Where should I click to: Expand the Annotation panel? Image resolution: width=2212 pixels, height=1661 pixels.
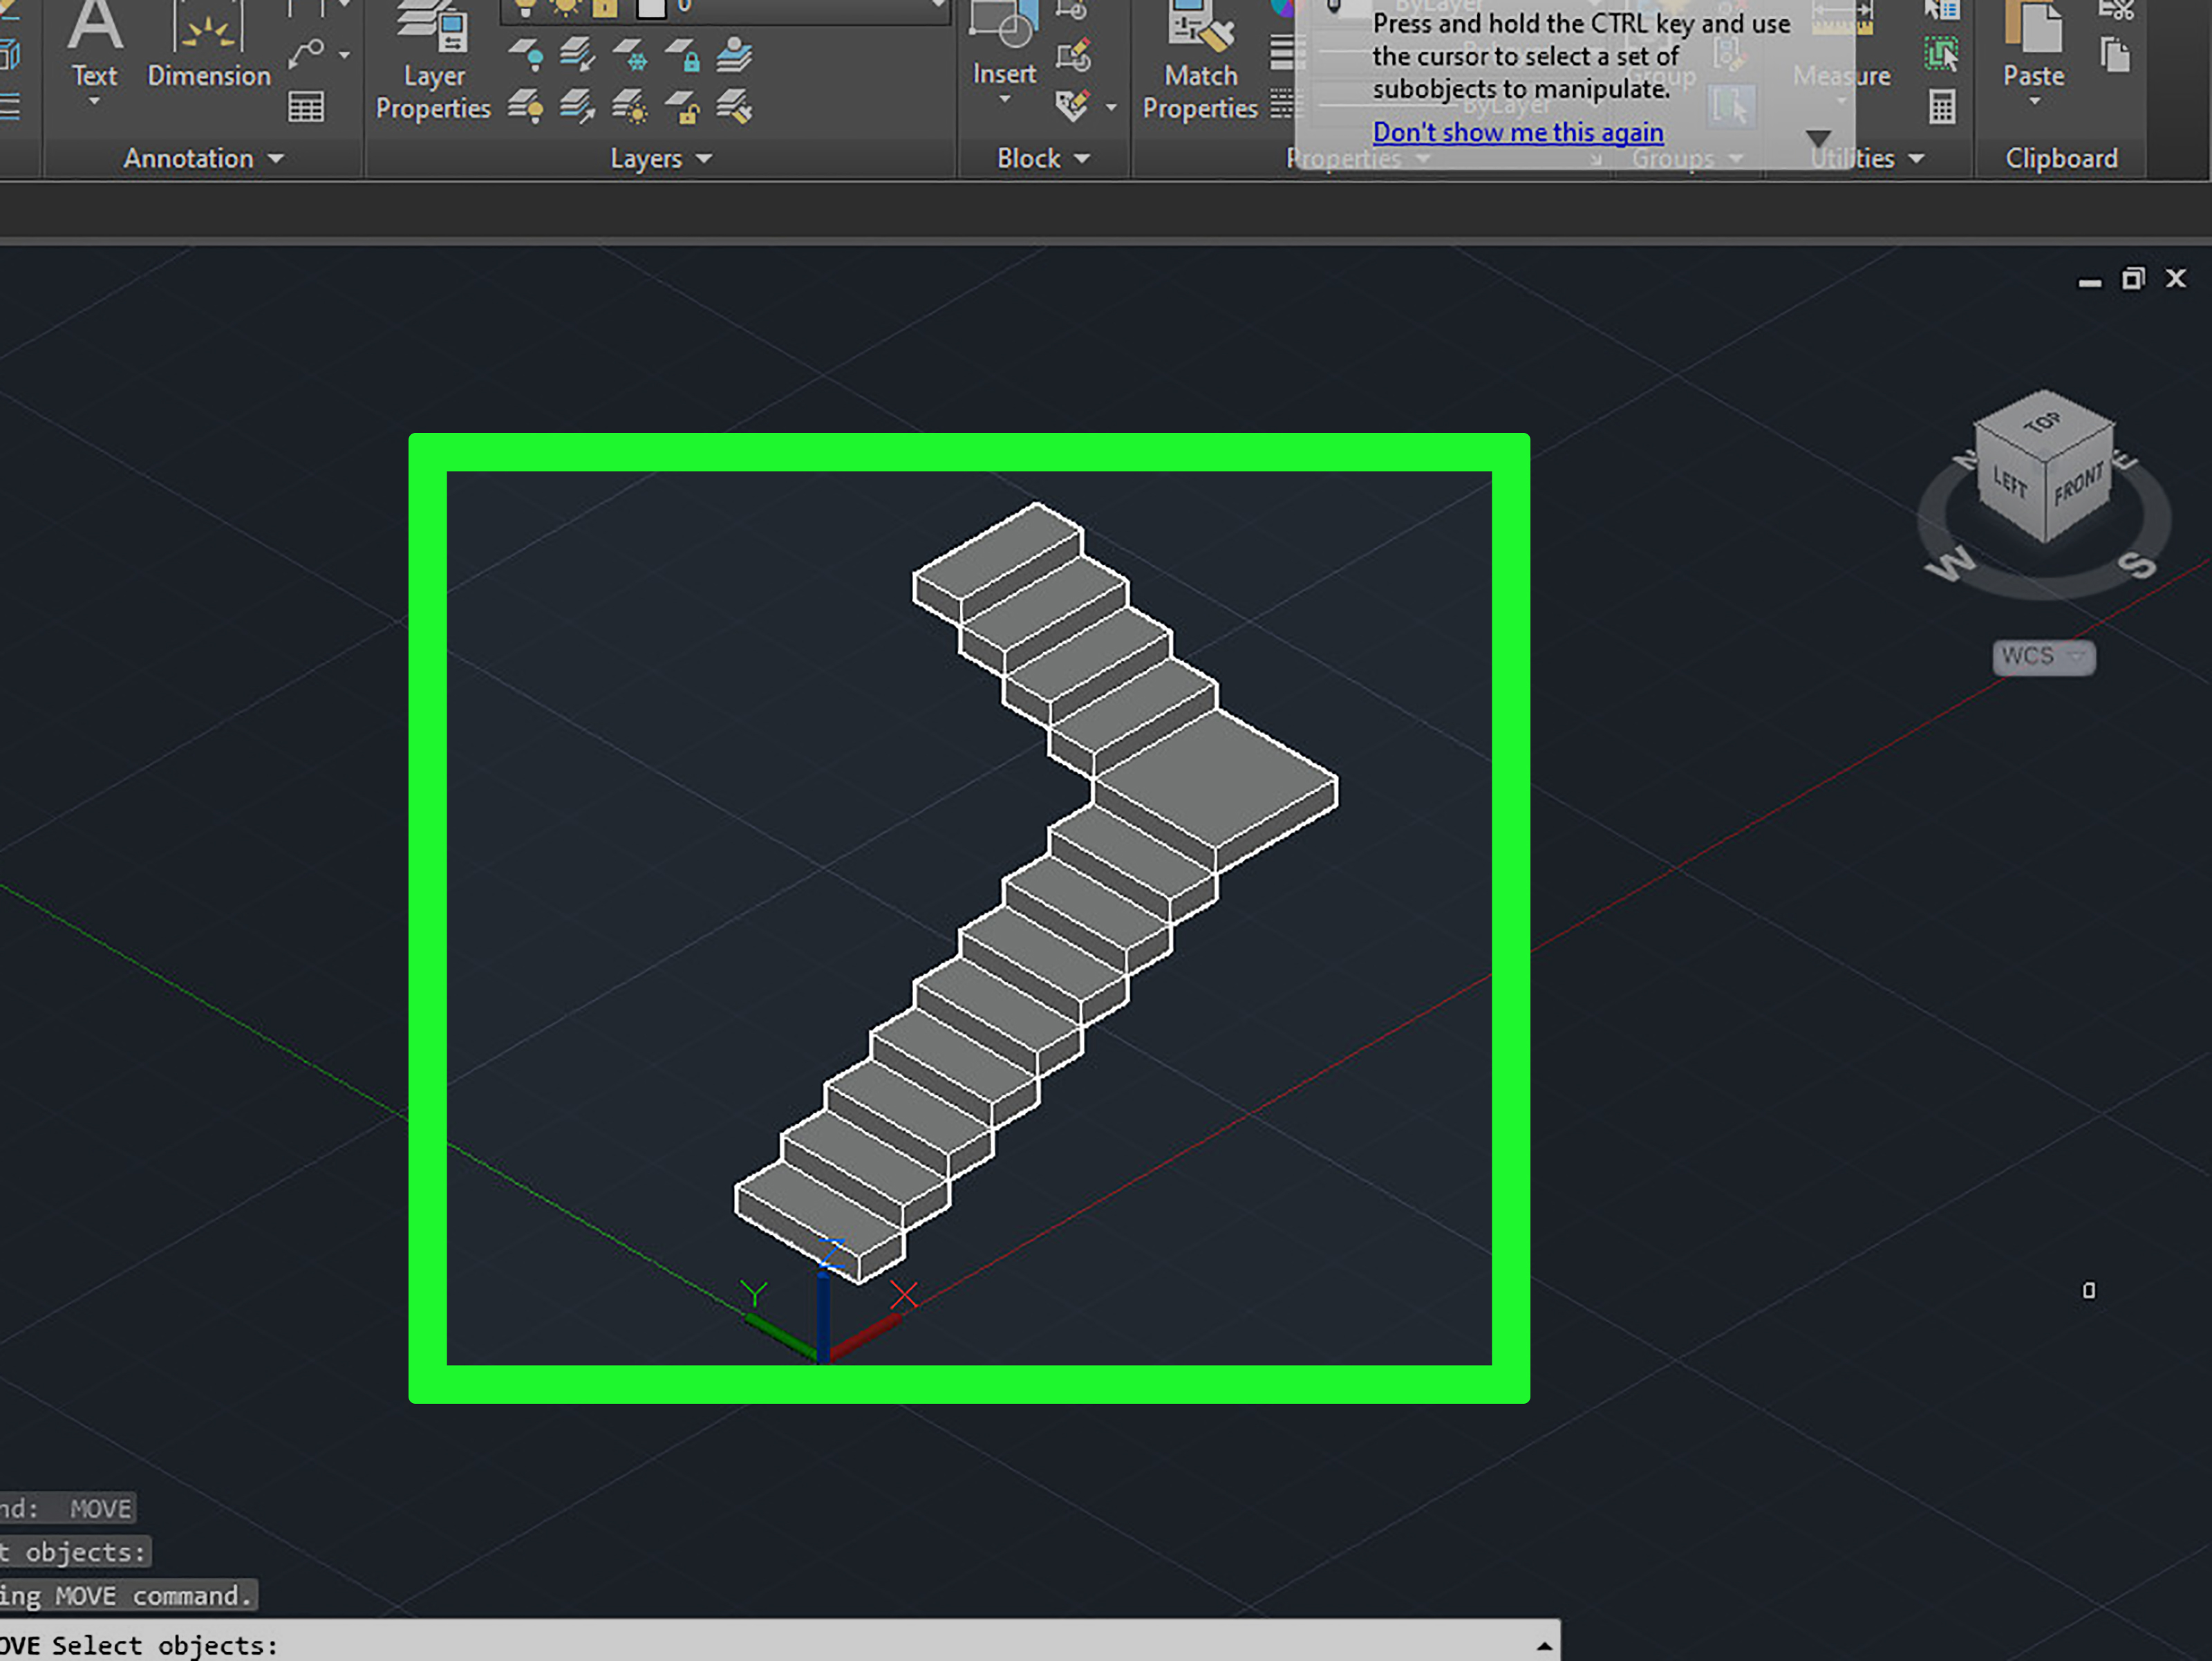[x=203, y=158]
